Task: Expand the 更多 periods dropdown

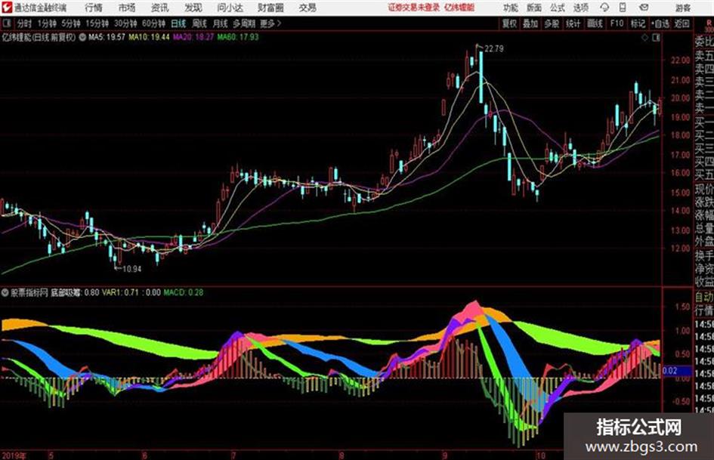Action: (270, 23)
